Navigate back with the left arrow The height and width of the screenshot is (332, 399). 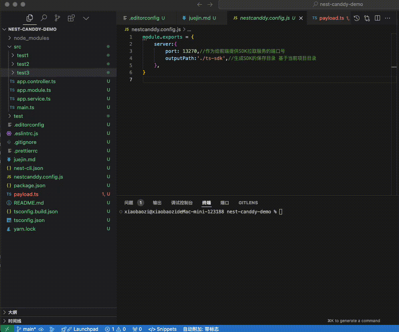199,4
